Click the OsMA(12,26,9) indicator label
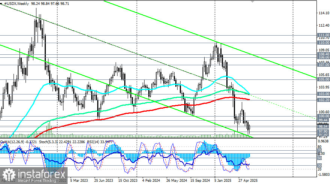The width and height of the screenshot is (330, 184). click(19, 142)
